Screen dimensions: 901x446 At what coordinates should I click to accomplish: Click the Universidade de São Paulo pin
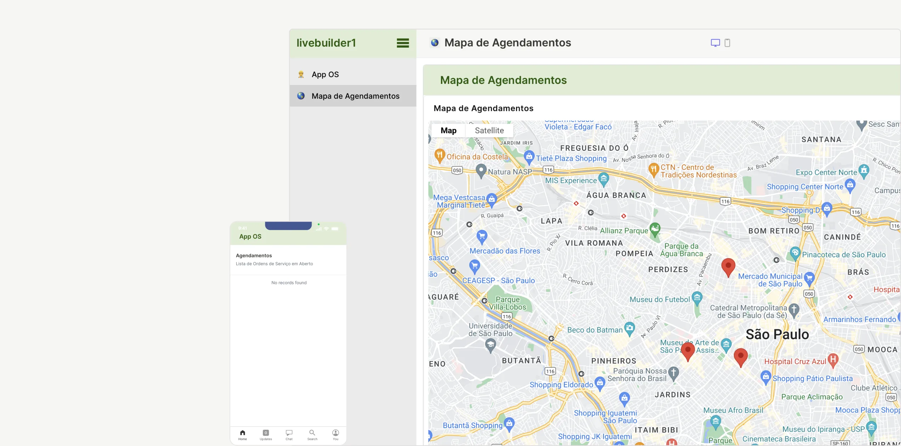tap(491, 345)
